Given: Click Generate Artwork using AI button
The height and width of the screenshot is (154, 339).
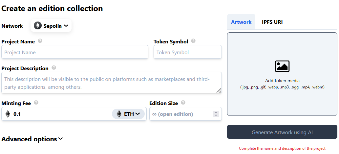Looking at the screenshot, I should pyautogui.click(x=282, y=132).
